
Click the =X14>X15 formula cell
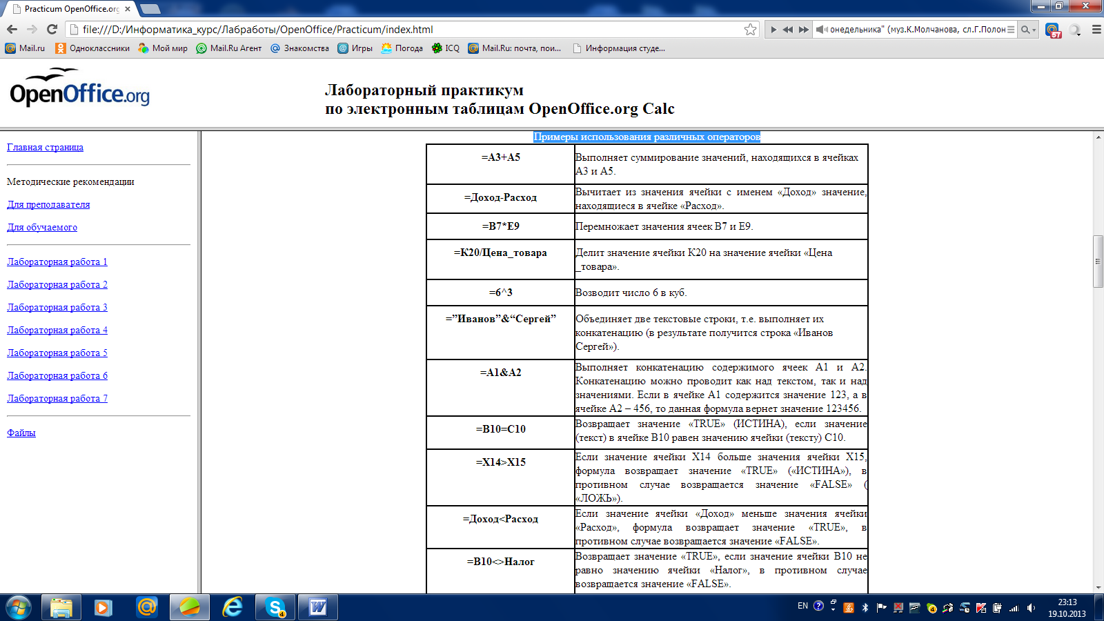[500, 477]
